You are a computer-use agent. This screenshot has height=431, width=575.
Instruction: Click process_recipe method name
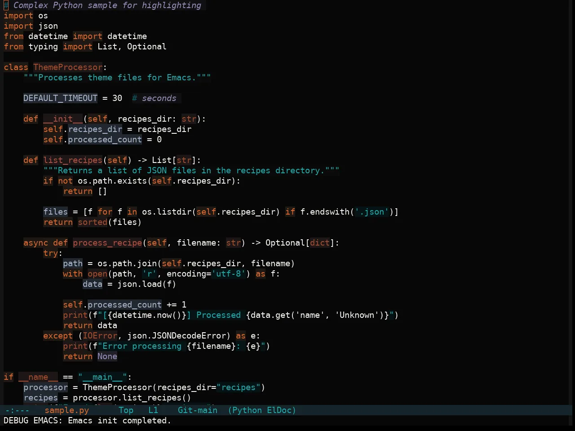click(x=107, y=243)
